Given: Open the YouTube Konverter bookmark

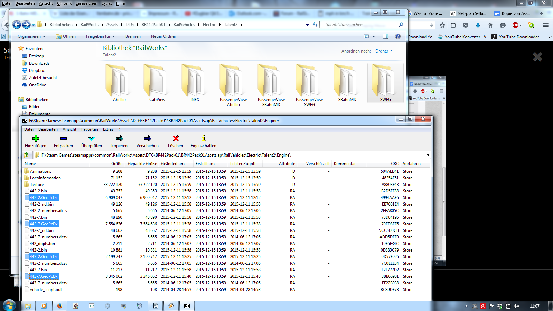Looking at the screenshot, I should [x=463, y=37].
